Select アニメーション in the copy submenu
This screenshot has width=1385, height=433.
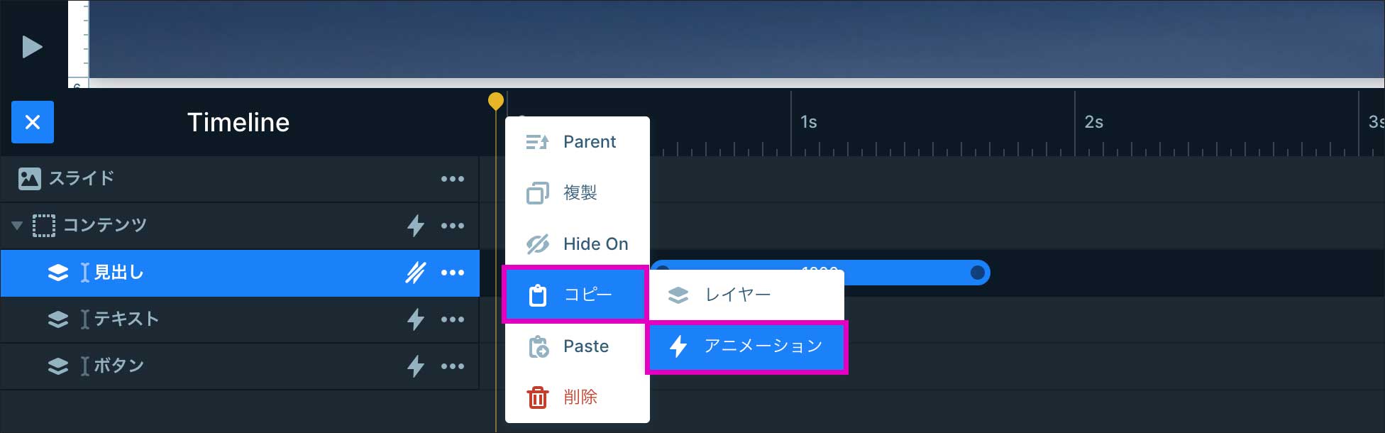tap(746, 346)
